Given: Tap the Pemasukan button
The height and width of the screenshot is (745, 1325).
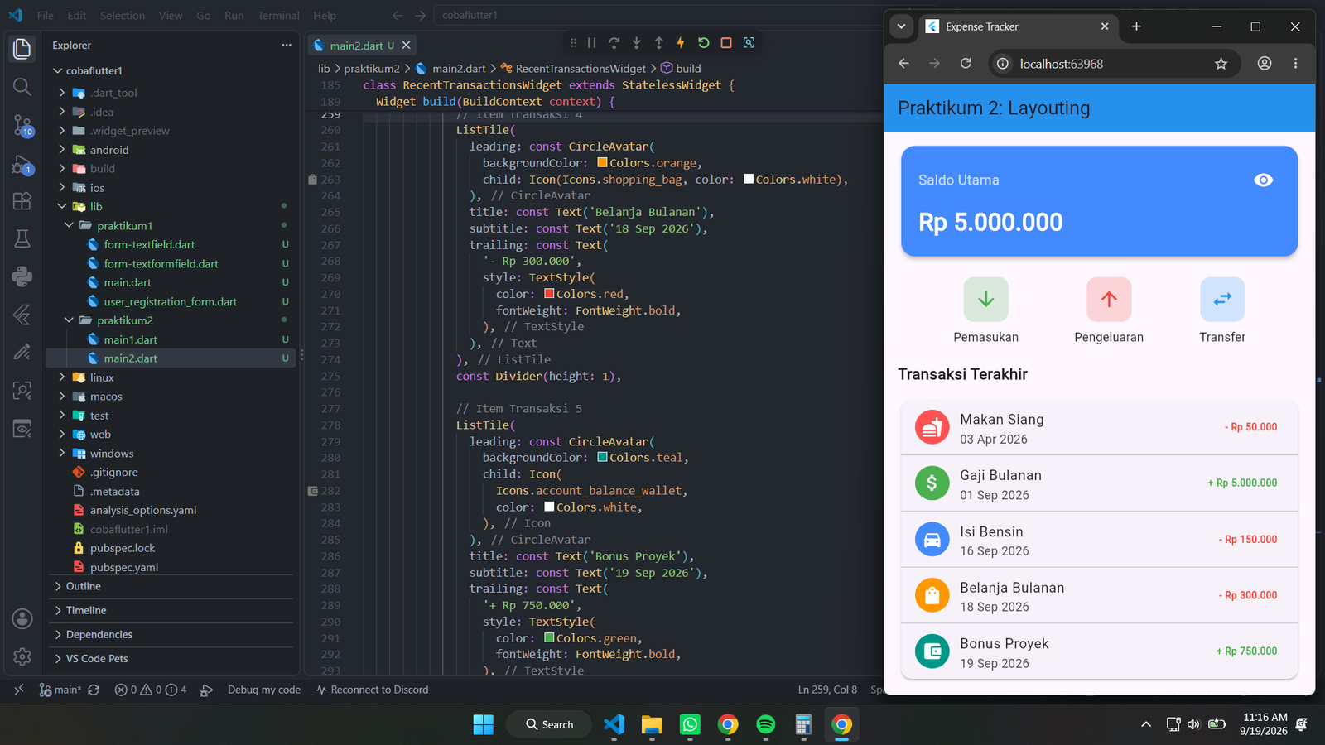Looking at the screenshot, I should 985,310.
